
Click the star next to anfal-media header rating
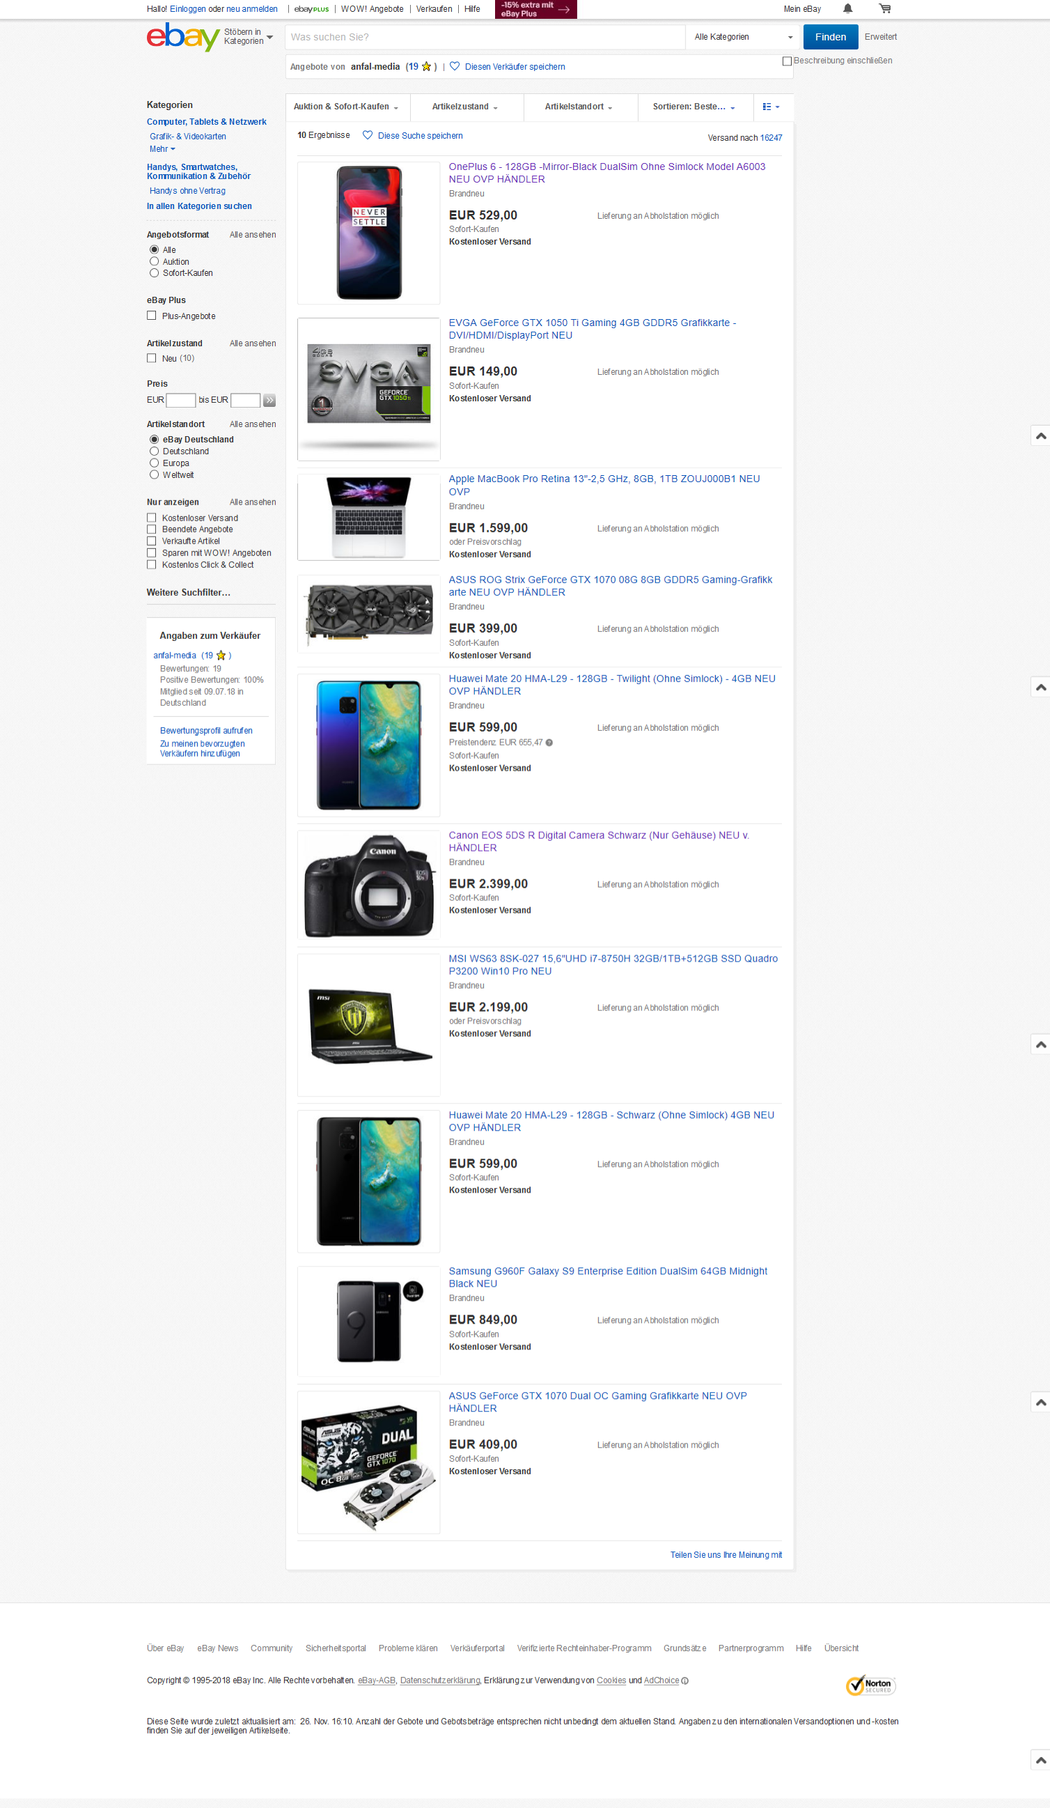[x=426, y=67]
